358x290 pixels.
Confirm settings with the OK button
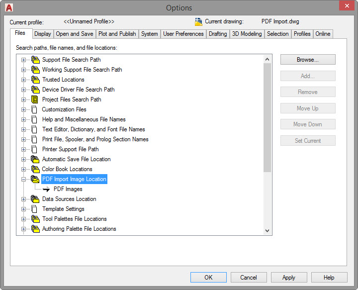(x=208, y=278)
